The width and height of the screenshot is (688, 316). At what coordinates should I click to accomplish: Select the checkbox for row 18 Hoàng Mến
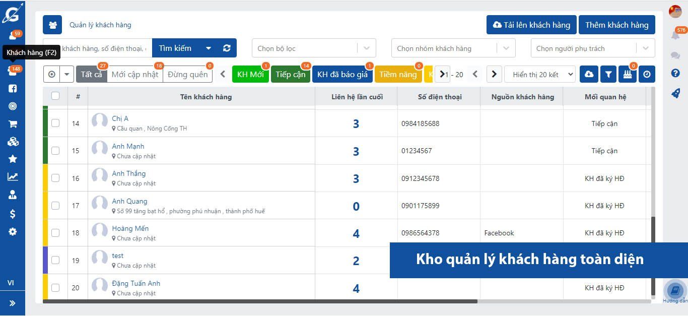click(x=55, y=233)
